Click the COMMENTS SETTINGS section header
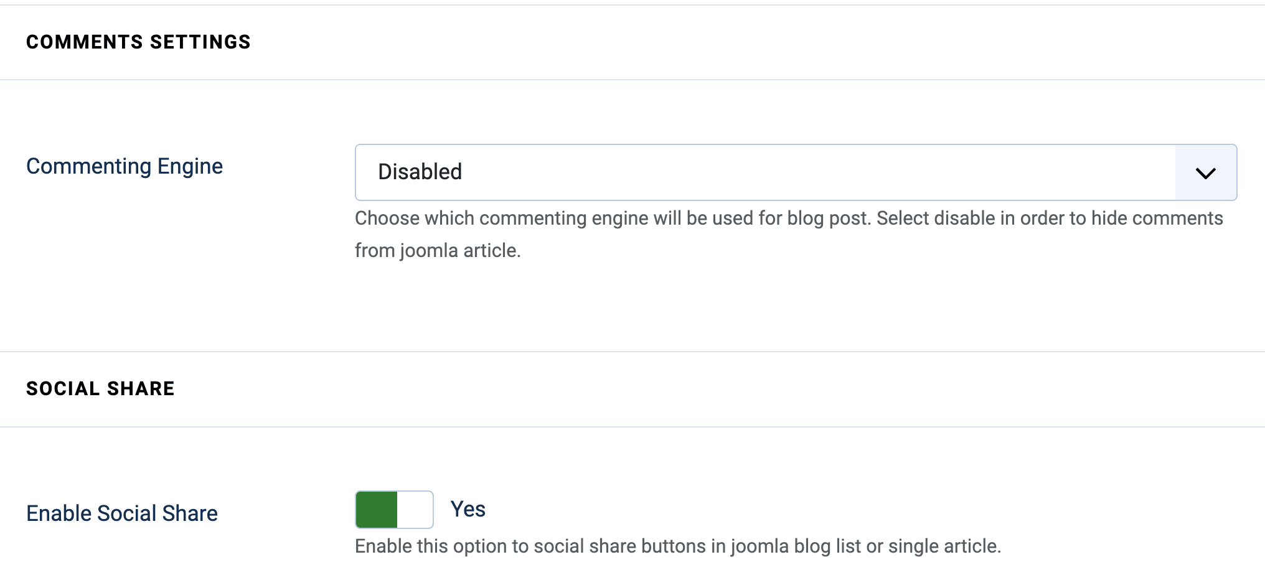1265x585 pixels. tap(138, 42)
